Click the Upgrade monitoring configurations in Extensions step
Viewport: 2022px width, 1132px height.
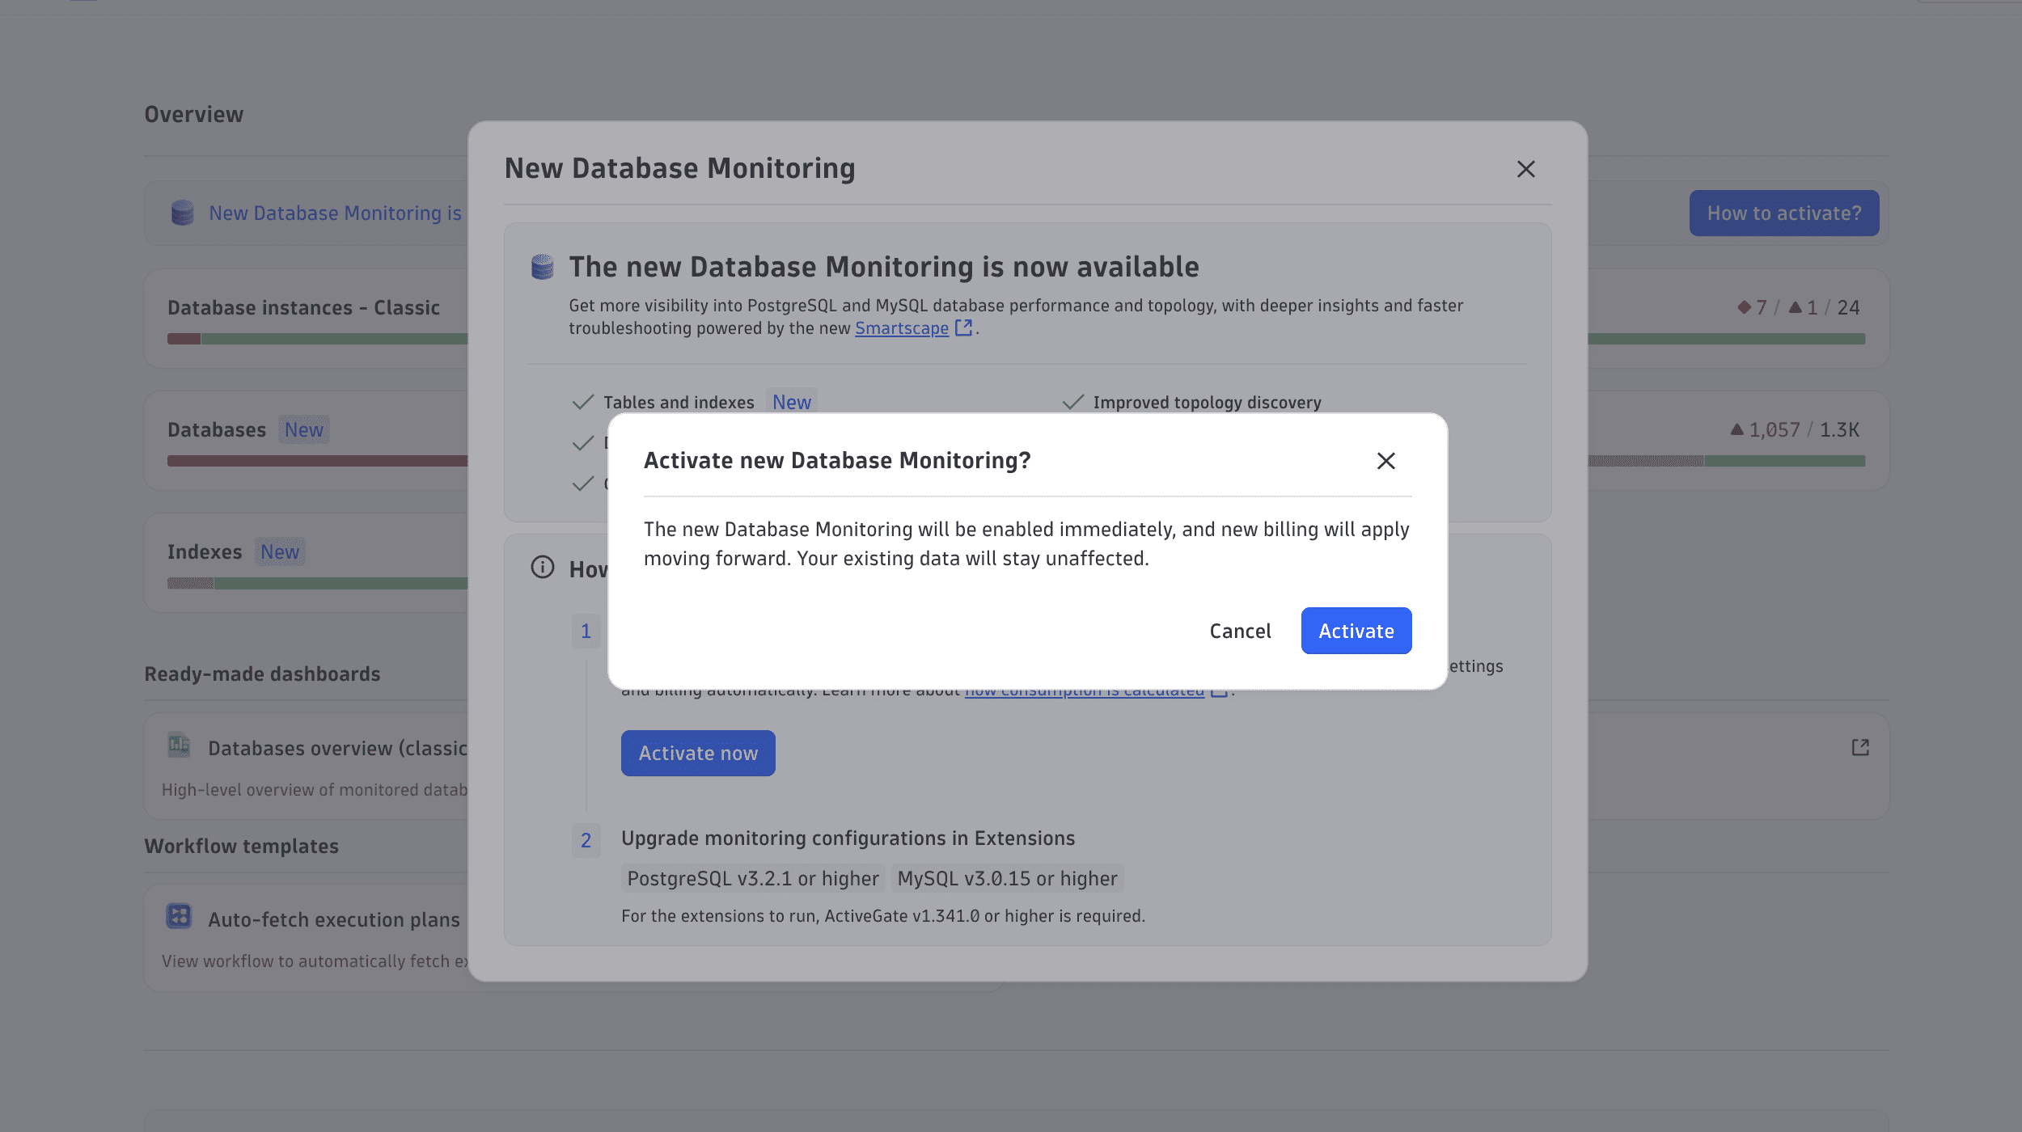848,838
